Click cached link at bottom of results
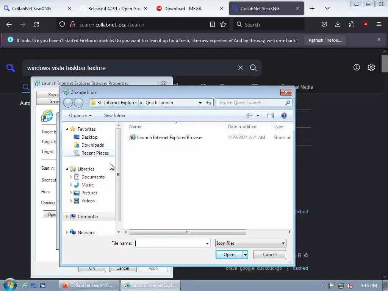Image resolution: width=388 pixels, height=291 pixels. tap(300, 268)
